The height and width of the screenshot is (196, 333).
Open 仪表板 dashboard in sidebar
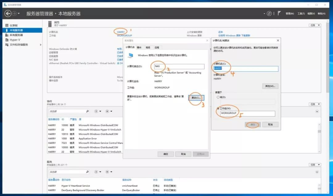point(14,26)
